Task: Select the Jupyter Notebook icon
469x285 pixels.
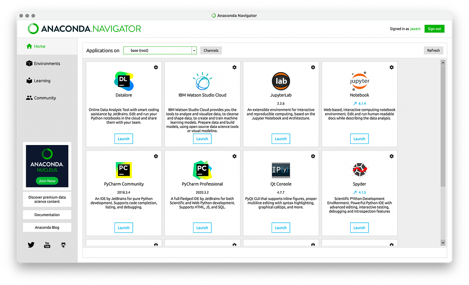Action: (359, 81)
